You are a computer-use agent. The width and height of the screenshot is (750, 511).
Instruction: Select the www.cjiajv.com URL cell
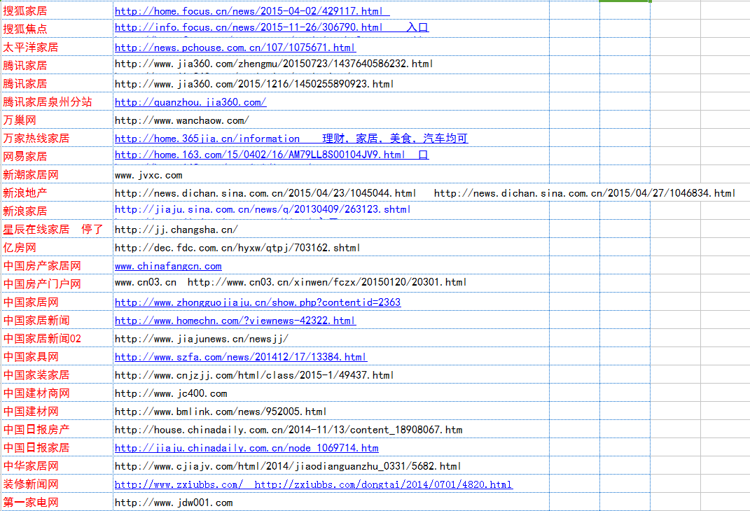331,465
